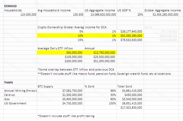
Task: Click the Gox BTC Supply $5,900,000,000 cell
Action: [x=61, y=99]
